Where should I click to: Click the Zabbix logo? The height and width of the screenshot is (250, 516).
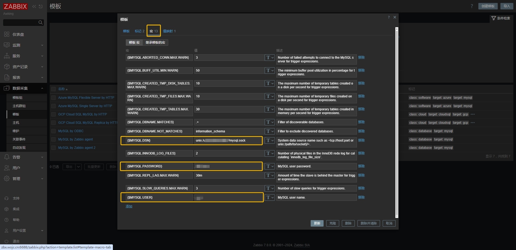click(x=15, y=6)
